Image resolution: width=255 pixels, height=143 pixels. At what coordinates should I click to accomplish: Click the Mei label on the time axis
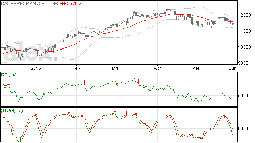tap(195, 68)
